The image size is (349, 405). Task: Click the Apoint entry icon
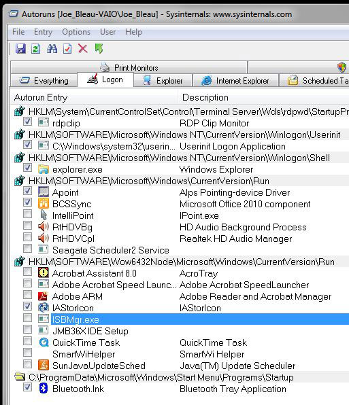point(44,192)
